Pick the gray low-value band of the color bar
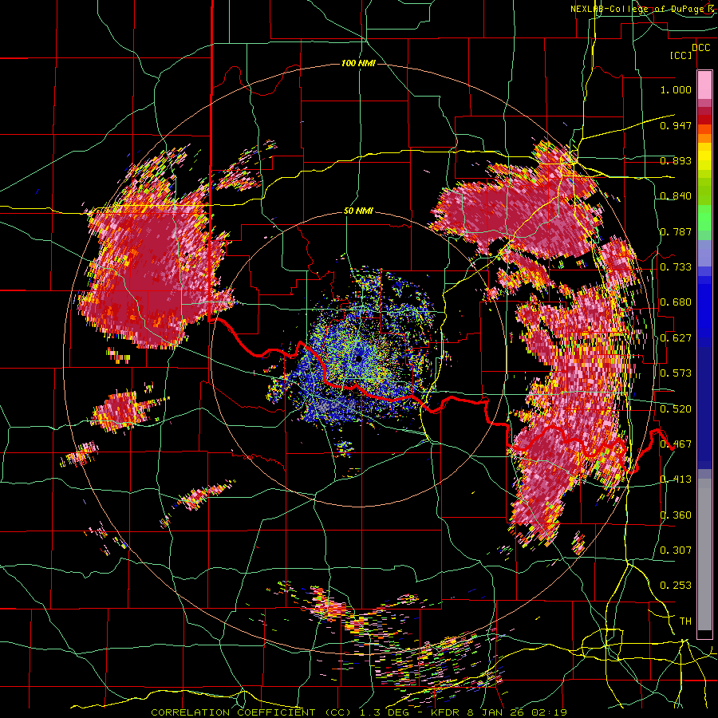 point(704,554)
